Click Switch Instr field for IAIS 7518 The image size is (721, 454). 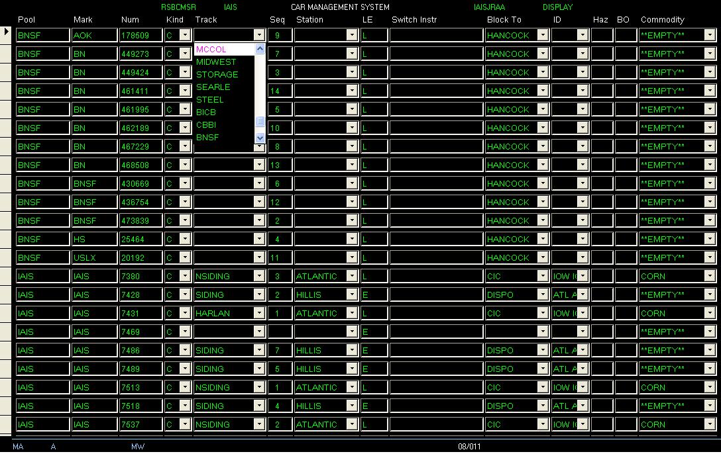tap(436, 406)
